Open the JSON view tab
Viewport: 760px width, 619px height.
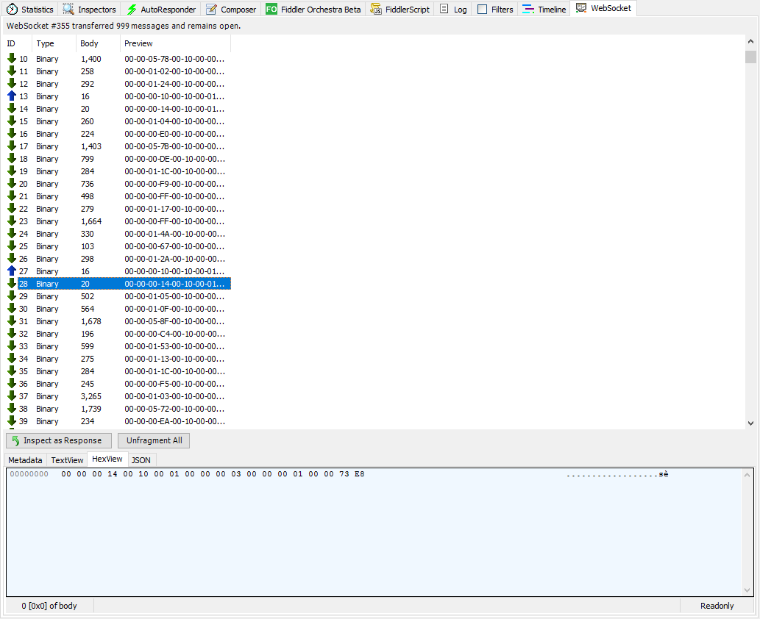click(x=141, y=460)
